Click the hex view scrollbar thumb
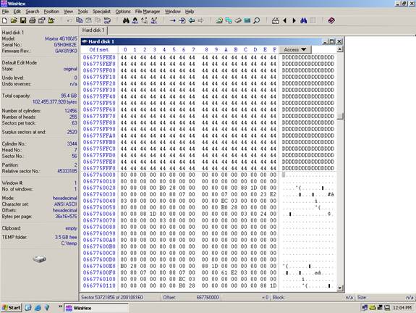Screen dimensions: 416x313 [340, 116]
